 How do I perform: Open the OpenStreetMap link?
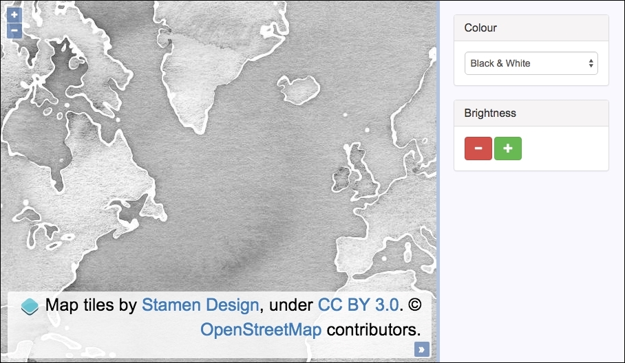point(261,329)
